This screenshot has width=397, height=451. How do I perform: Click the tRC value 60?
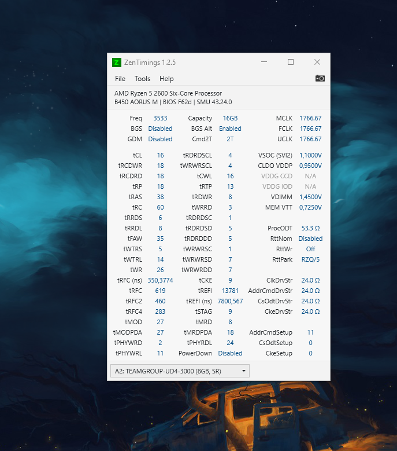160,207
